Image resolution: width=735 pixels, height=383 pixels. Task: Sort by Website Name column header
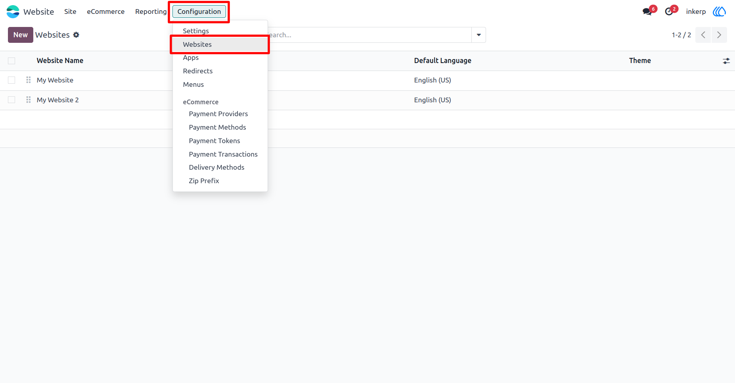pyautogui.click(x=60, y=61)
